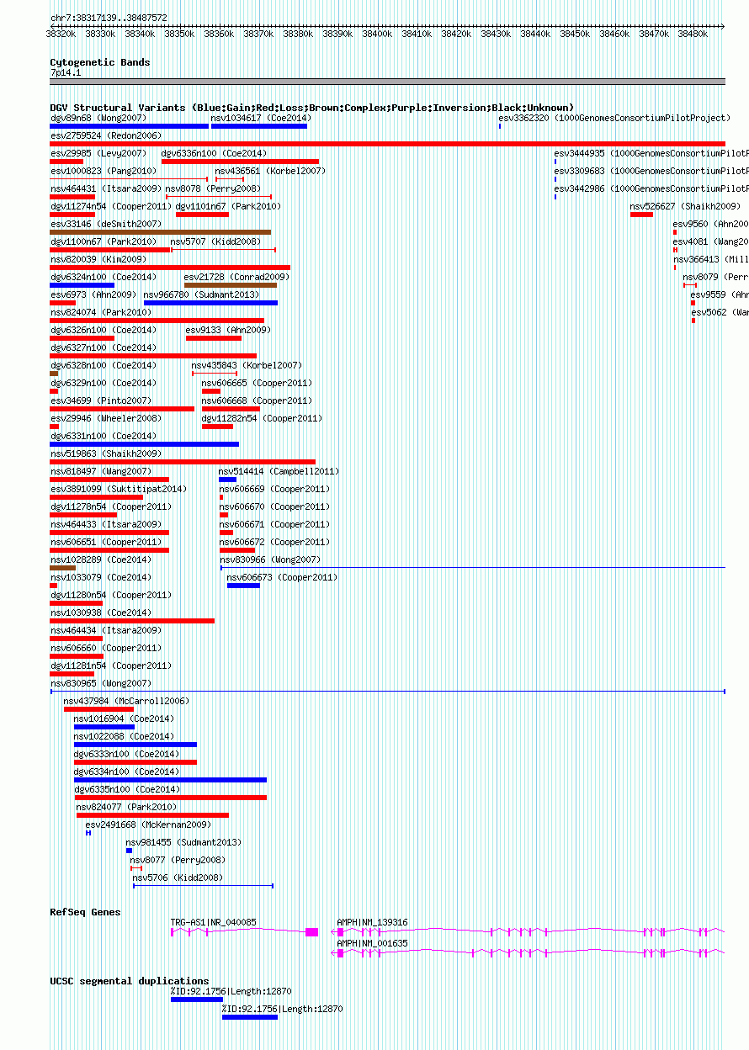This screenshot has height=1050, width=749.
Task: Click nsv824074 (Park2010) label
Action: pyautogui.click(x=100, y=312)
